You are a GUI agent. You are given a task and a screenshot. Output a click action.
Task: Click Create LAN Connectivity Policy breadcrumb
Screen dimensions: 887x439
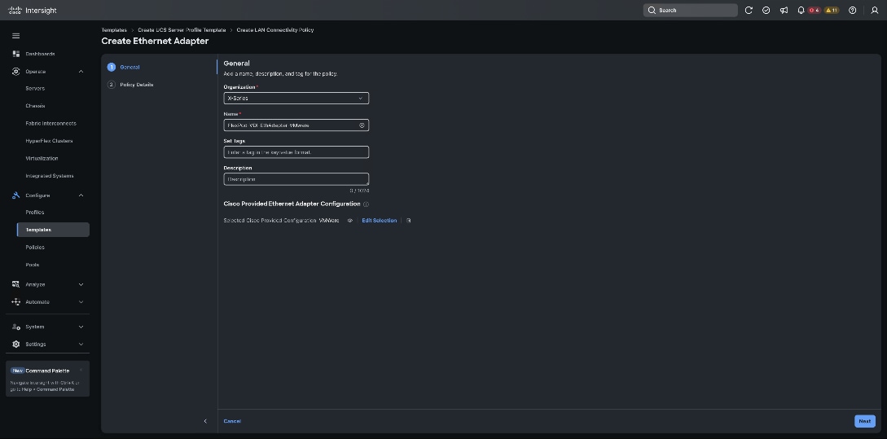pyautogui.click(x=275, y=30)
